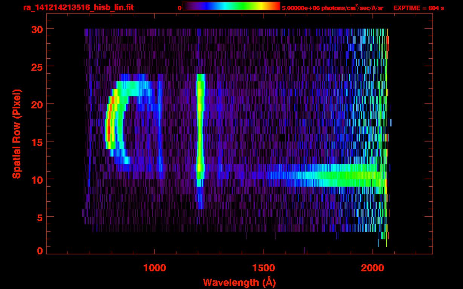Click the y-axis tick label 20
This screenshot has width=463, height=289.
pos(37,104)
